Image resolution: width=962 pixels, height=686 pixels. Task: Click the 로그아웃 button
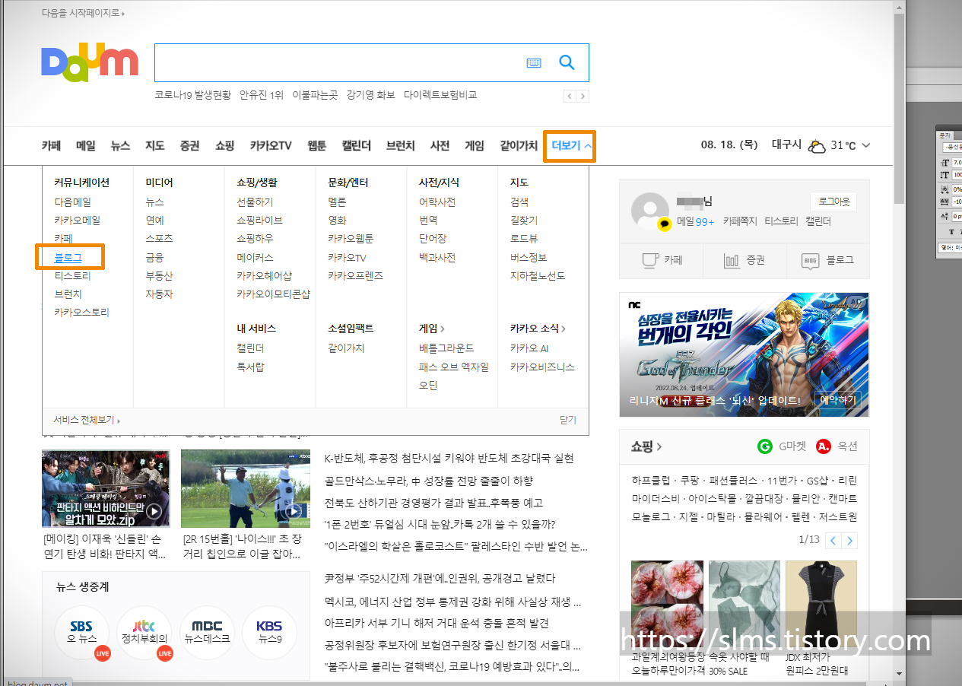(x=833, y=202)
